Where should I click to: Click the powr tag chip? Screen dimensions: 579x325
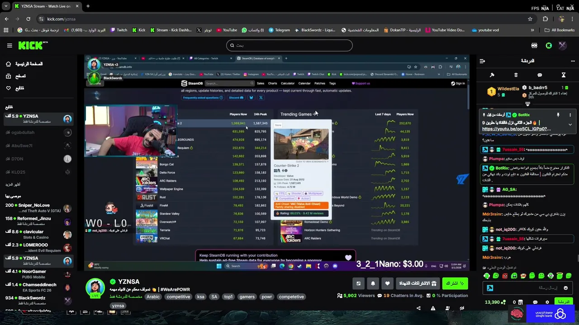pyautogui.click(x=267, y=297)
